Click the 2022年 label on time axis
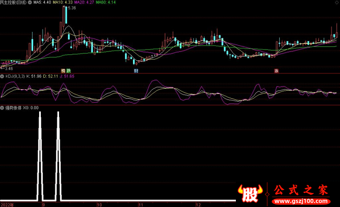Viewport: 340px width, 207px height. click(7, 204)
